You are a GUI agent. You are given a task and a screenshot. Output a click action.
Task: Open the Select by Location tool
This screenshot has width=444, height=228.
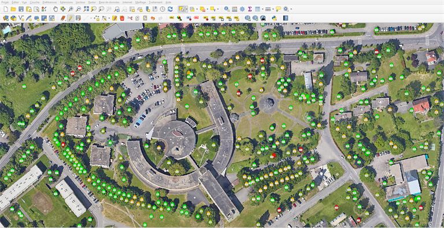pos(213,9)
